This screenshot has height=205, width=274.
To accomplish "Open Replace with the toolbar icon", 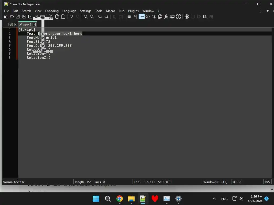I will point(92,17).
